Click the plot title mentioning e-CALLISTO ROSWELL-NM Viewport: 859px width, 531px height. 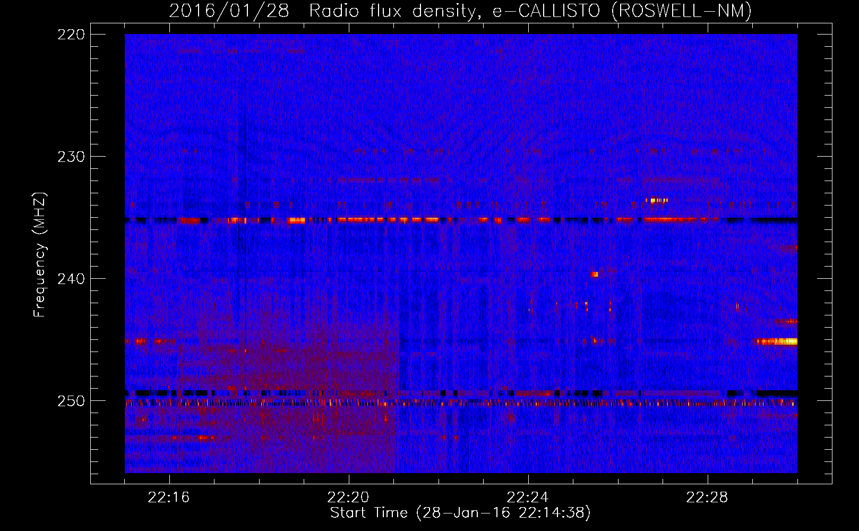pos(460,10)
